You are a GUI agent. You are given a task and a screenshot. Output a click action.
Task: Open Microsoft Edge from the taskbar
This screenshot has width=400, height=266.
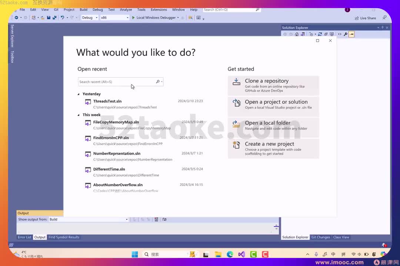pyautogui.click(x=230, y=254)
